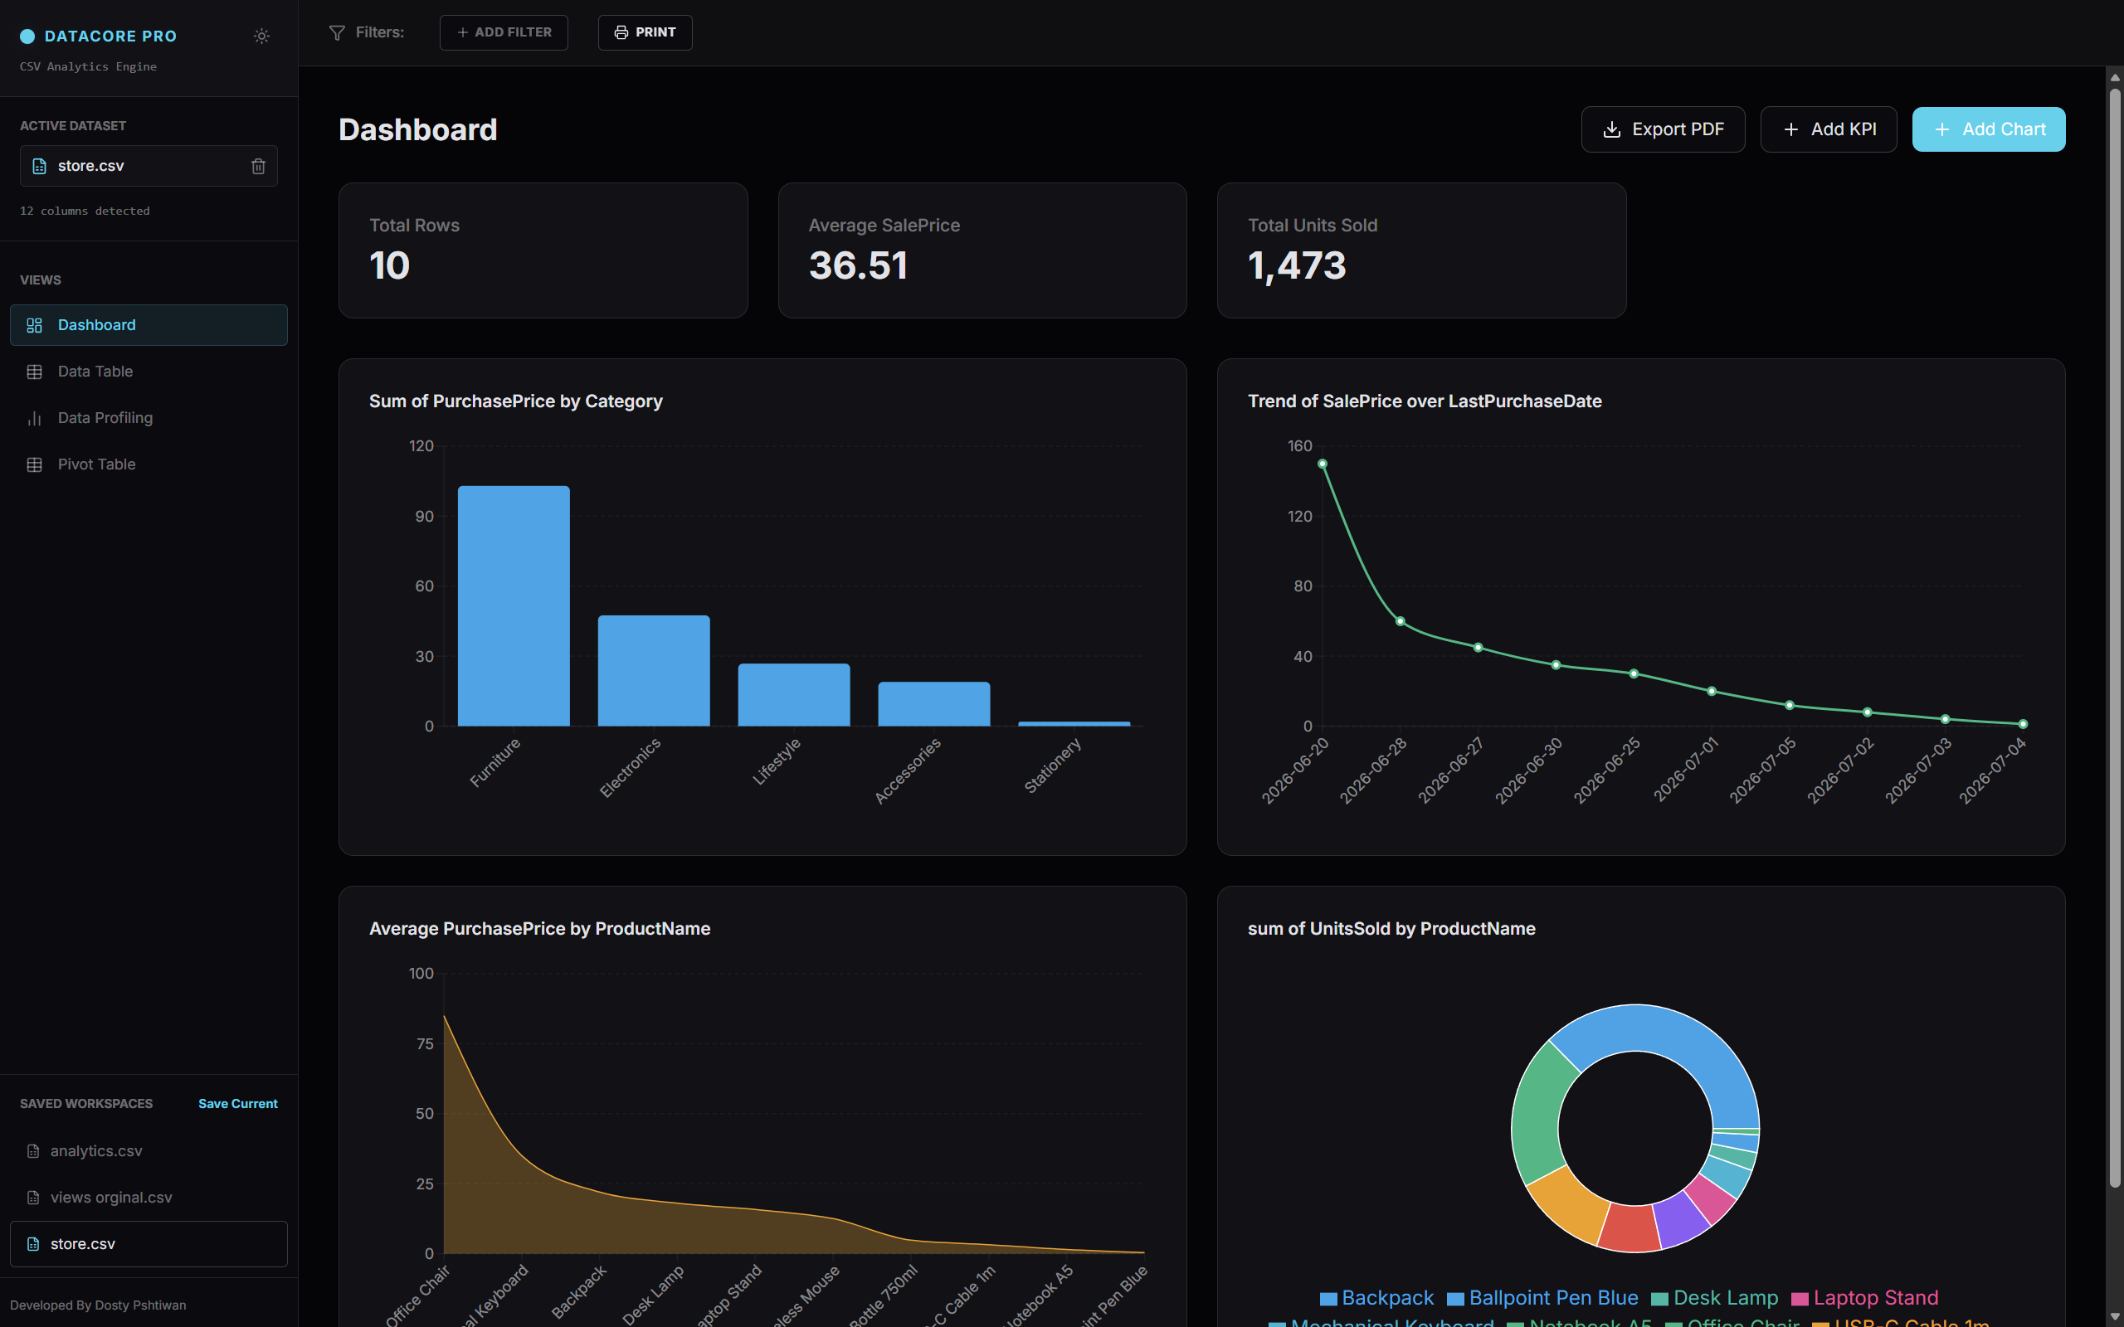The width and height of the screenshot is (2124, 1327).
Task: Open the Data Table view
Action: click(149, 372)
